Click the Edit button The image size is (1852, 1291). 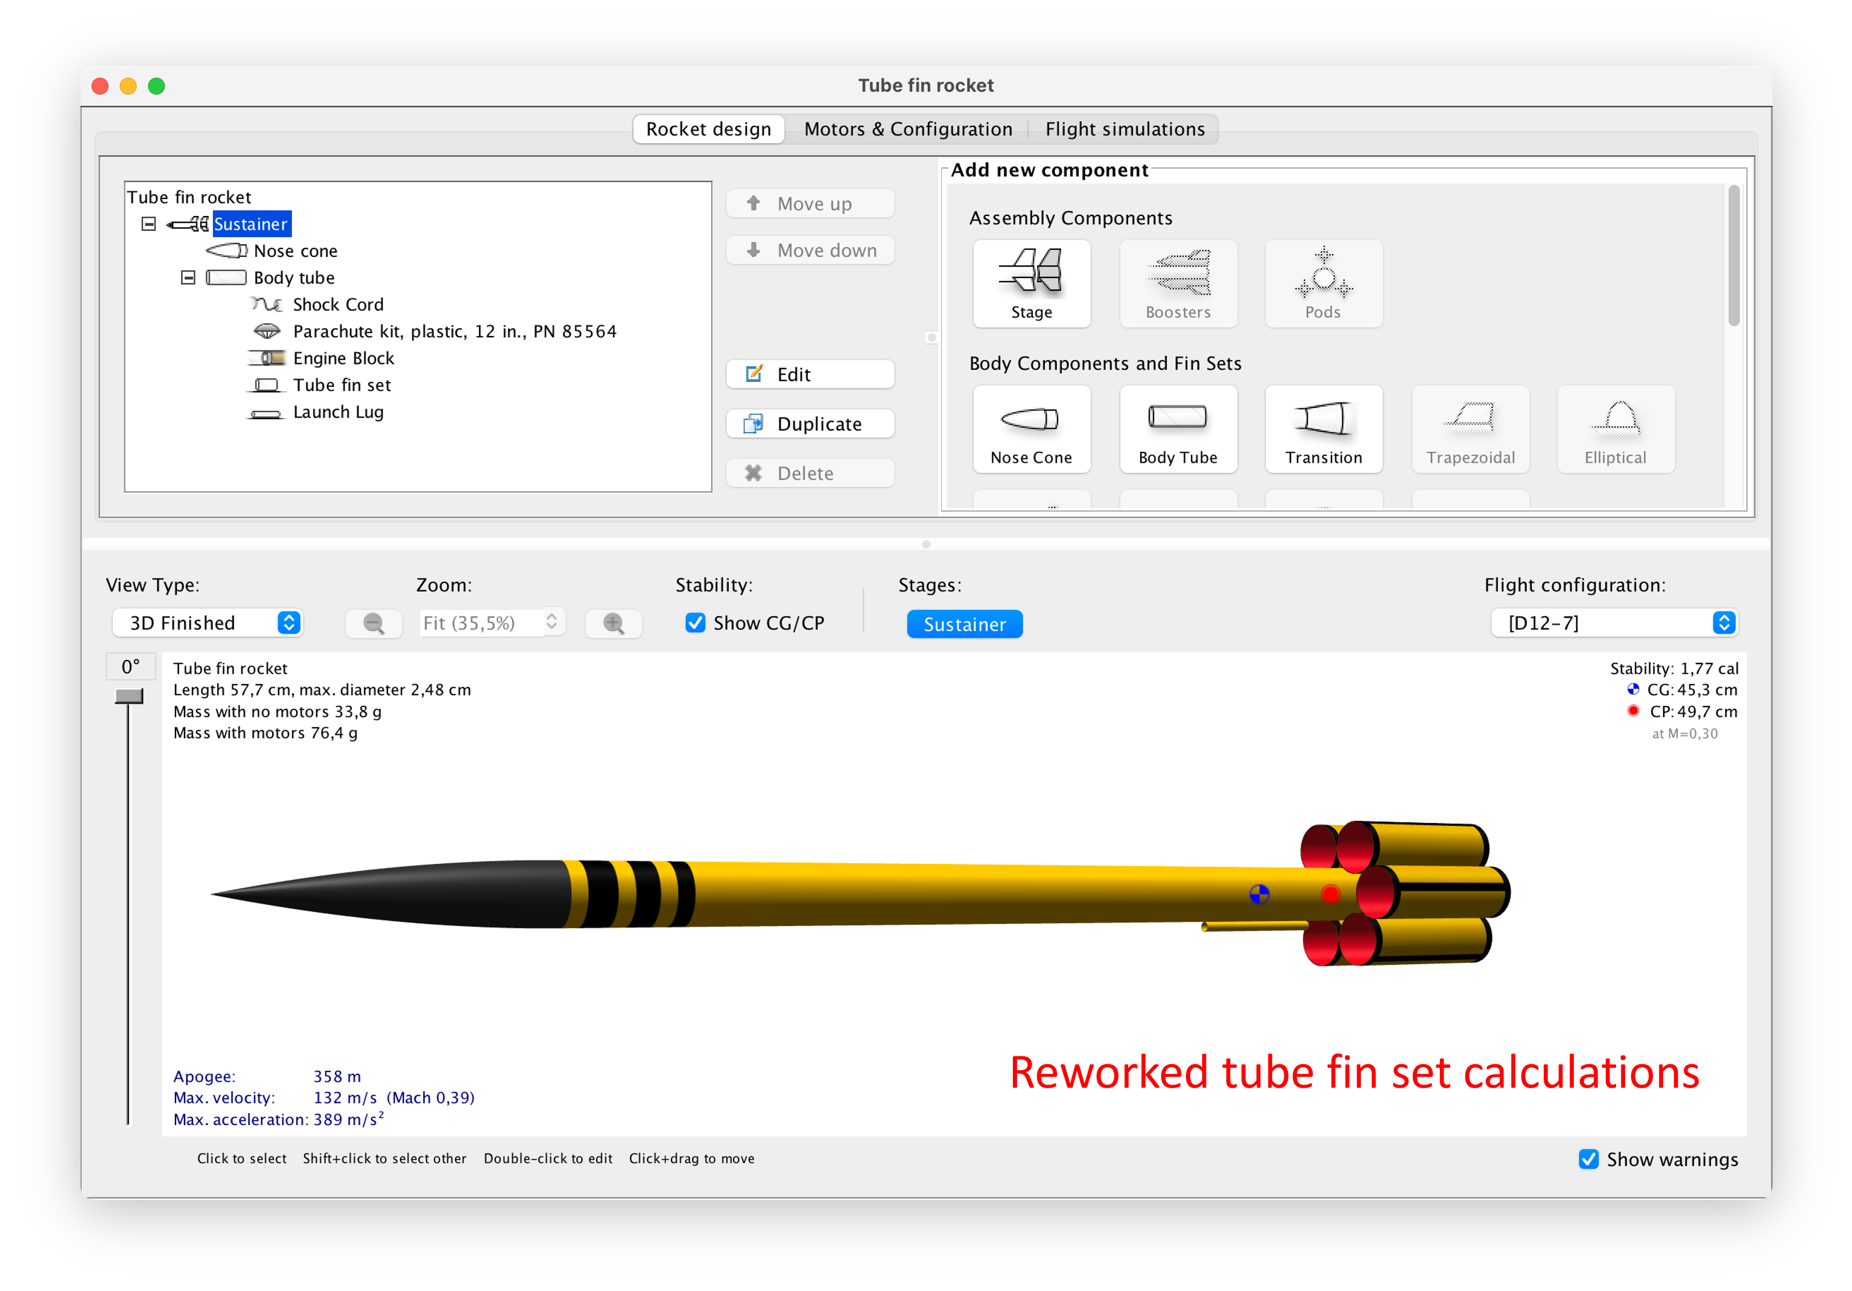pos(810,375)
